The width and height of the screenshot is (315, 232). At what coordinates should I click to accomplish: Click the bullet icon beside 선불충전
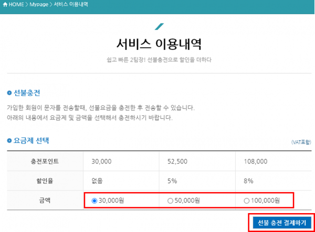click(x=9, y=93)
